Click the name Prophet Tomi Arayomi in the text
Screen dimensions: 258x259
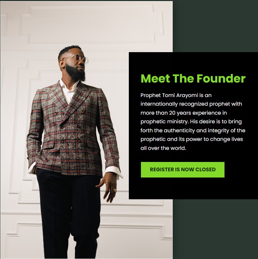coord(169,95)
